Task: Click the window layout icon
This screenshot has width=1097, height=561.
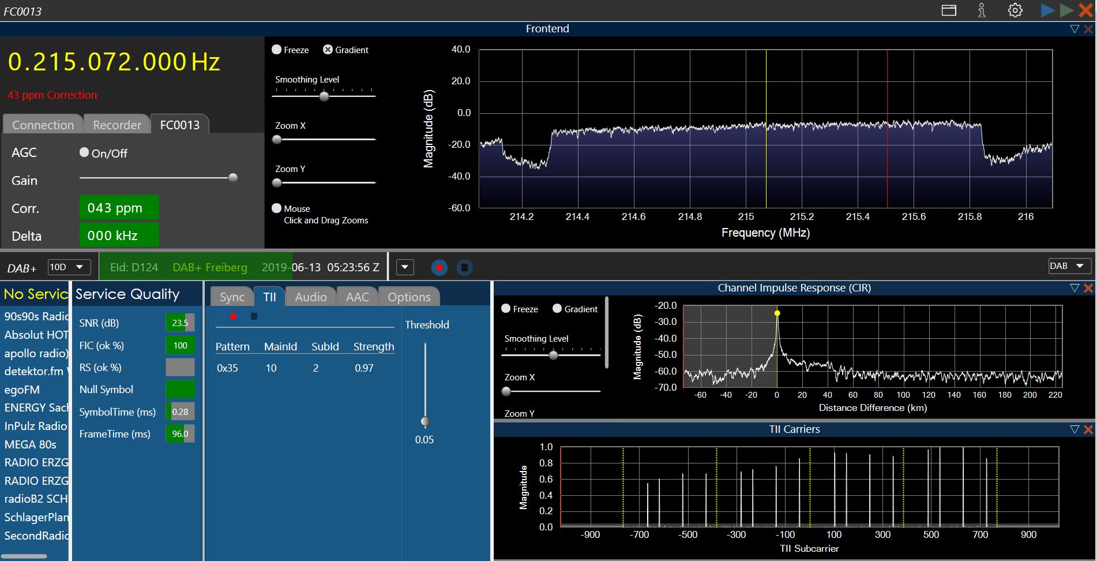Action: (x=949, y=10)
